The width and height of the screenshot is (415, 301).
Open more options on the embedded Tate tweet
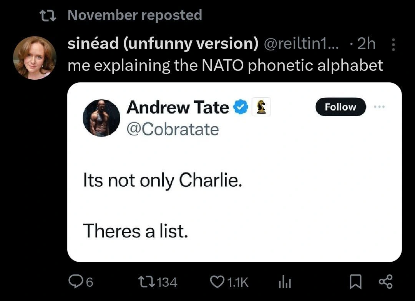click(x=380, y=107)
